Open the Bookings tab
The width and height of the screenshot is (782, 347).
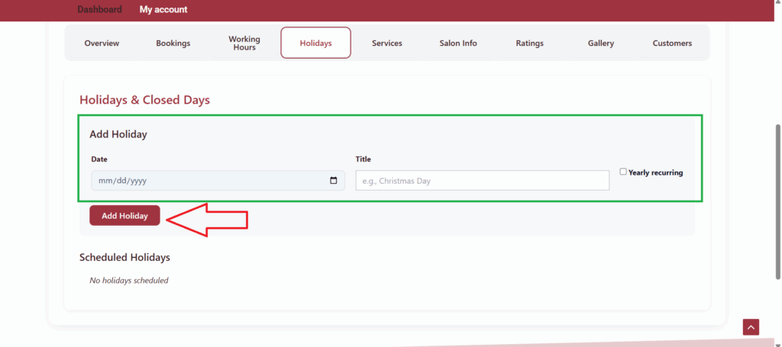[x=173, y=43]
